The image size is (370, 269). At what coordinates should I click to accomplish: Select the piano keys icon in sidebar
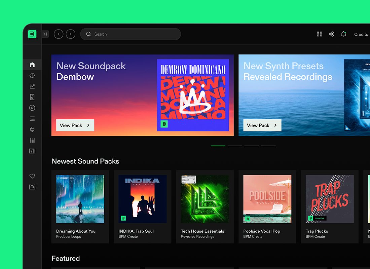click(x=32, y=140)
